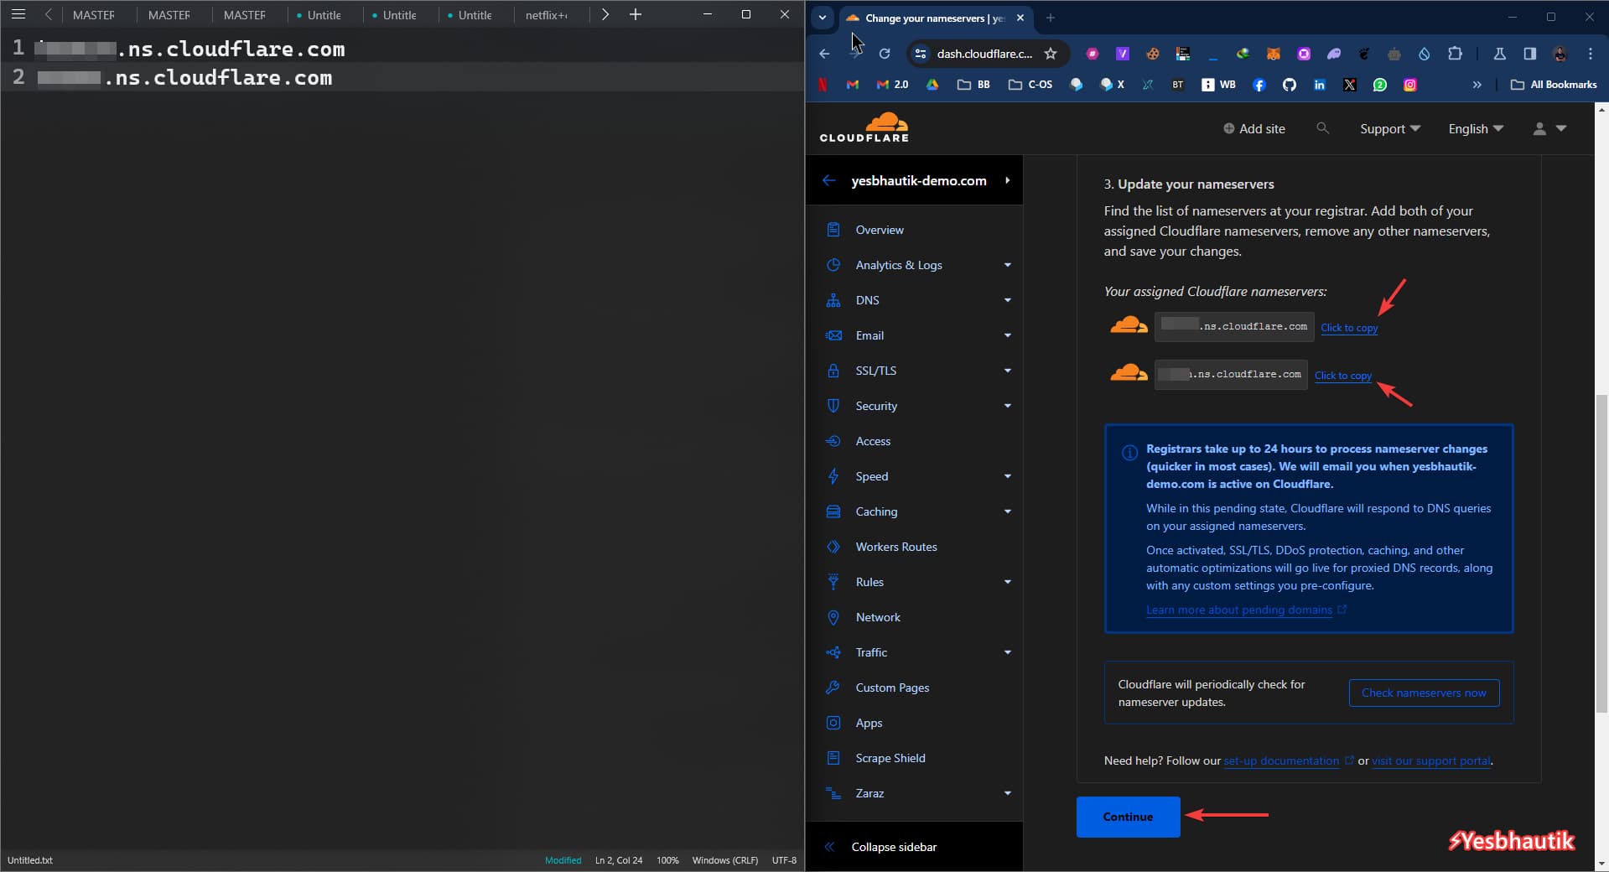This screenshot has height=872, width=1609.
Task: Click Check nameservers now button
Action: (x=1424, y=693)
